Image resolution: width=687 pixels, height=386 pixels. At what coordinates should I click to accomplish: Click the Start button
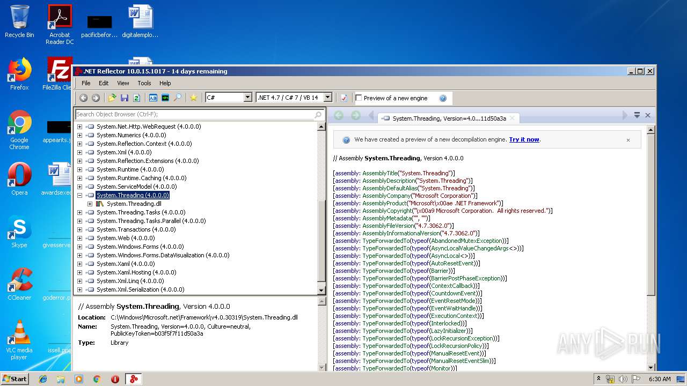coord(15,379)
